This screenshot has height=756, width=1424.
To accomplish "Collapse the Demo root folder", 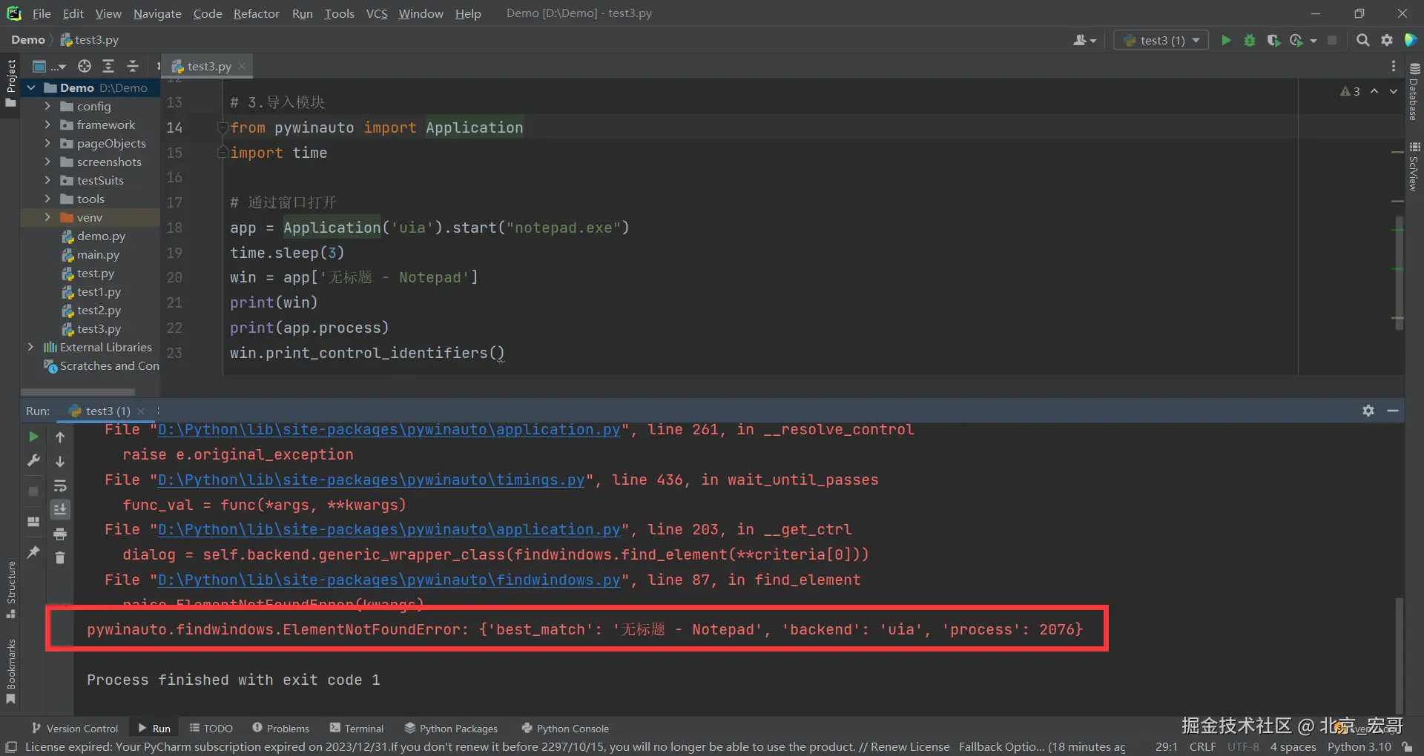I will coord(31,87).
